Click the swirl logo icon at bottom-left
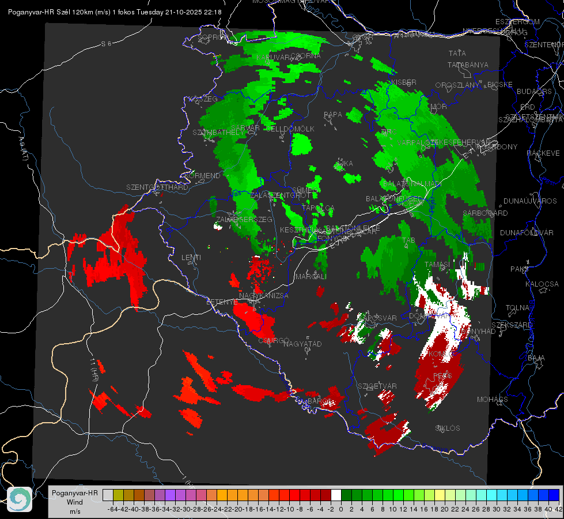Image resolution: width=564 pixels, height=519 pixels. [x=20, y=499]
